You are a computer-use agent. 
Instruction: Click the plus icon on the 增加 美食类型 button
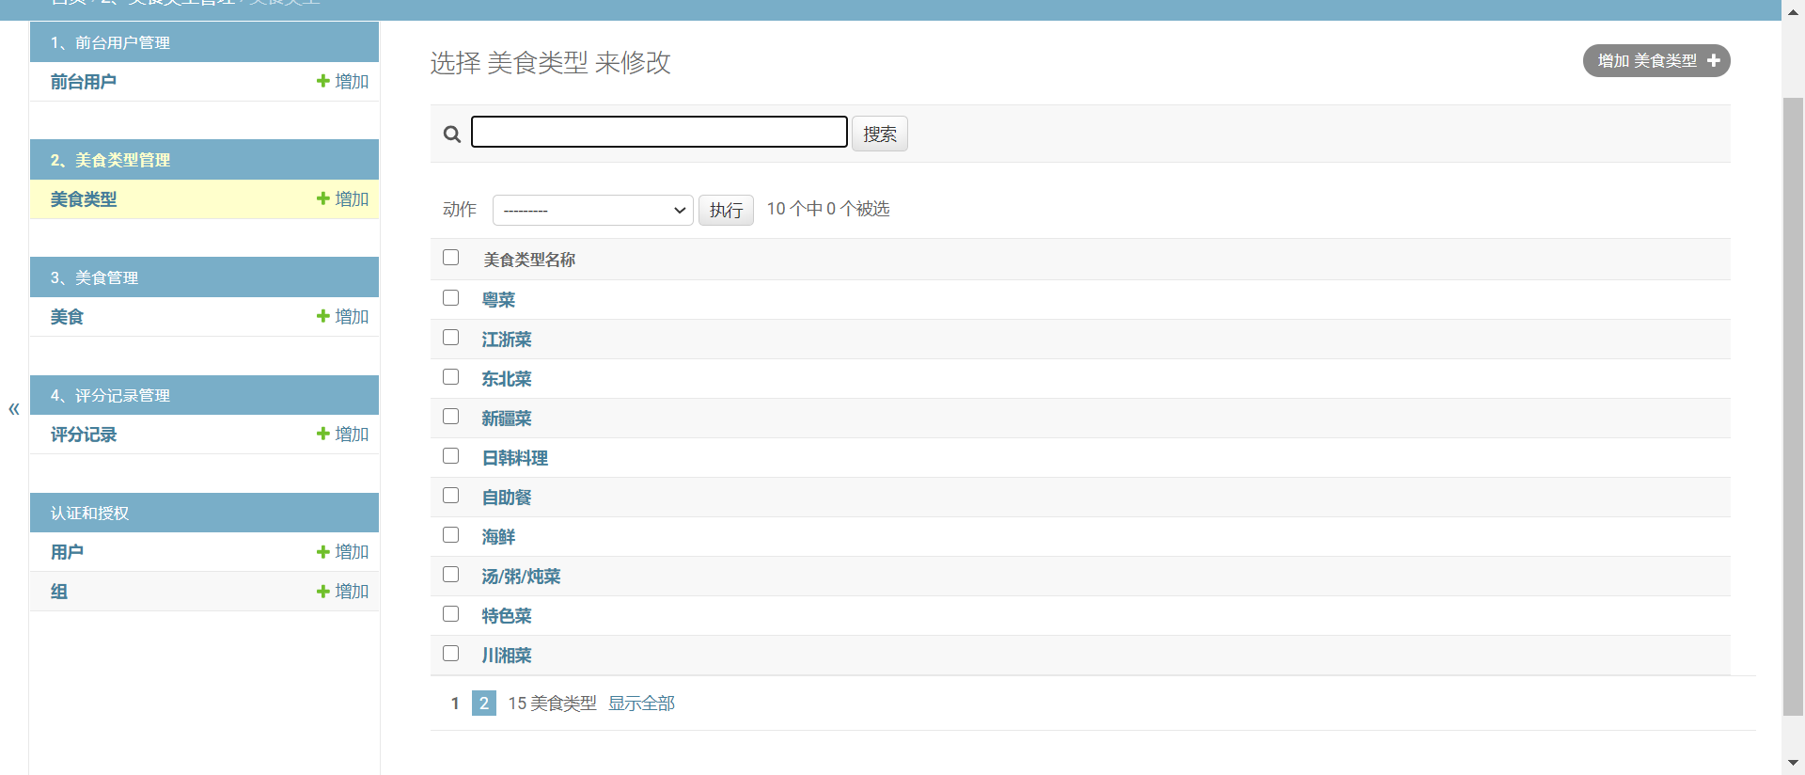(x=1714, y=60)
